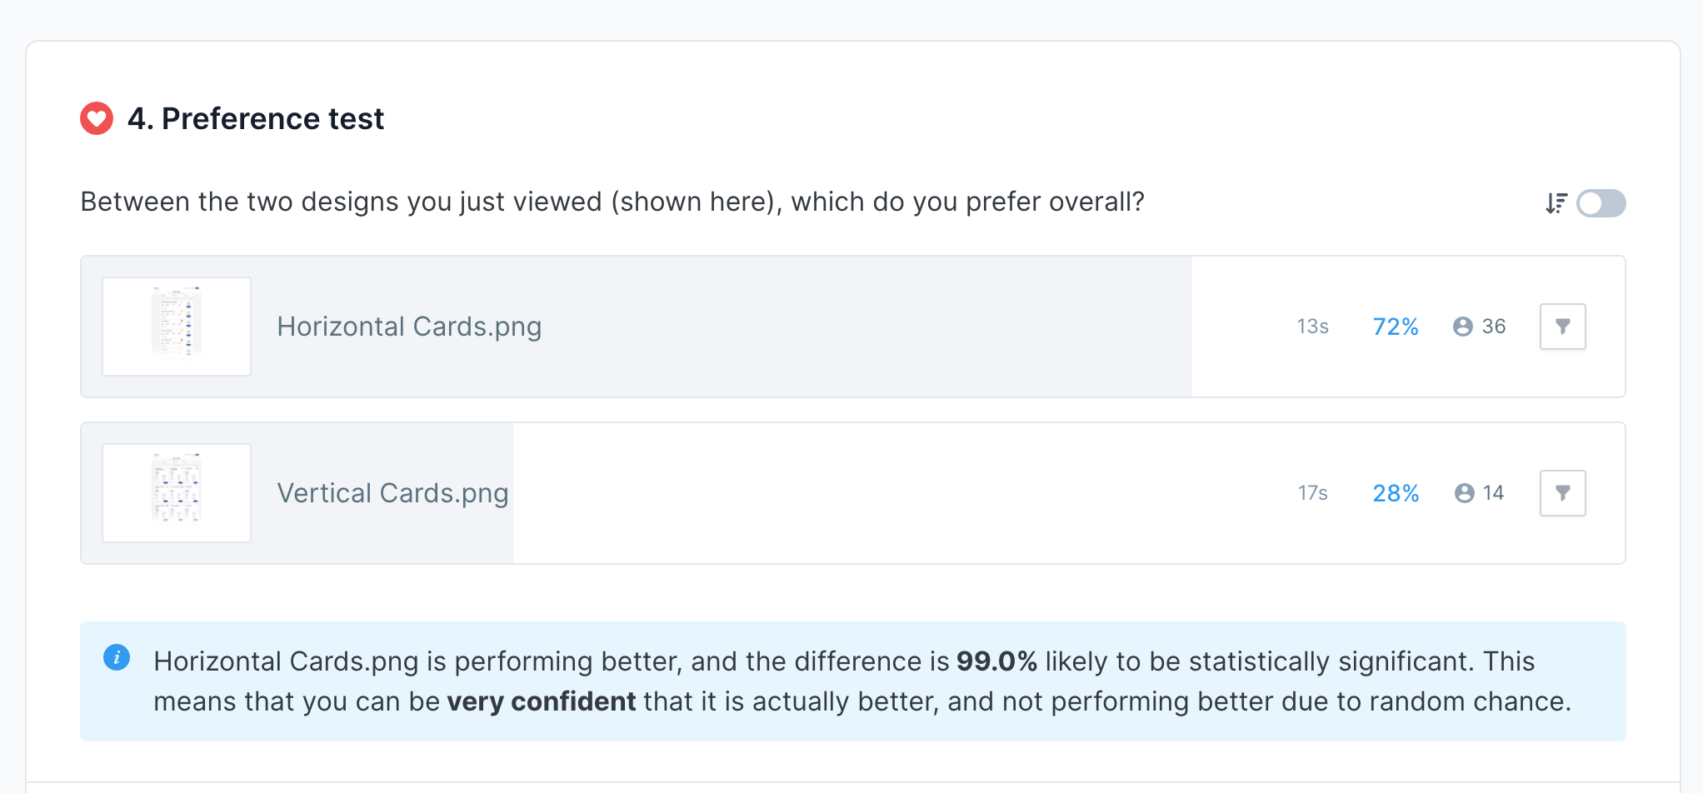Filter by Horizontal Cards.png respondents

click(1562, 327)
